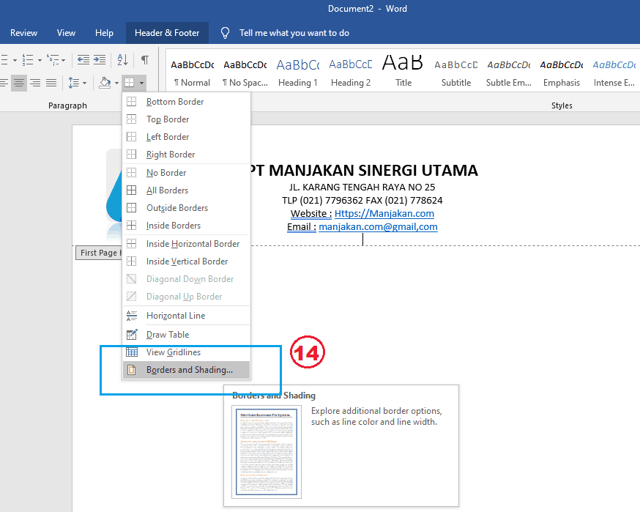Apply the Heading 1 style
This screenshot has width=640, height=512.
pyautogui.click(x=298, y=73)
